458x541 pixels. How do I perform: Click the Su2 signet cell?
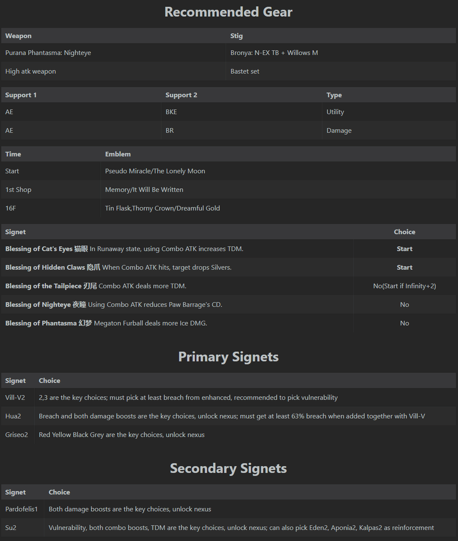11,528
